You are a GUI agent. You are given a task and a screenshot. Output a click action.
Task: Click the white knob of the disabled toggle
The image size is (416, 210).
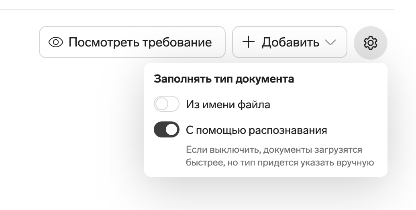point(161,105)
